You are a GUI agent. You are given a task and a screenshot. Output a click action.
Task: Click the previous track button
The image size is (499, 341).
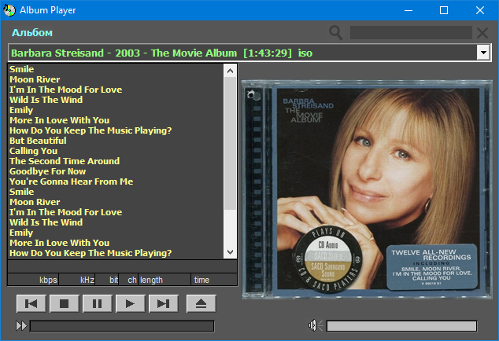tap(31, 304)
